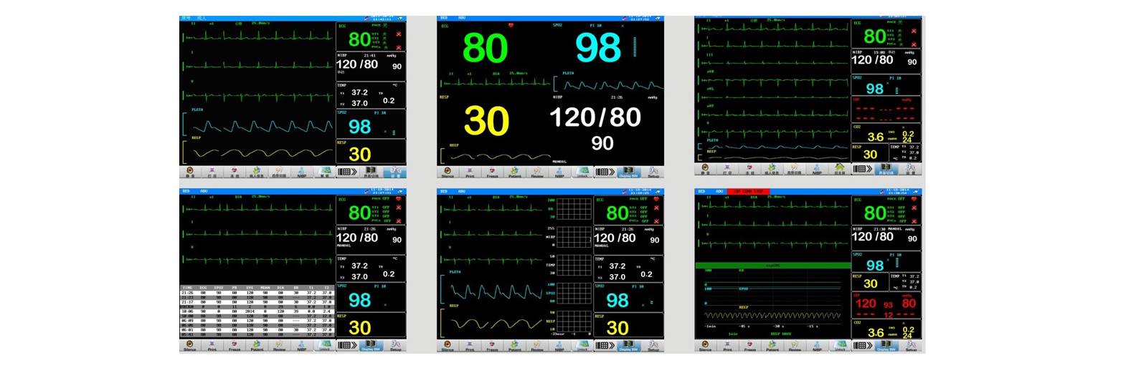Click the large green 80 on big-numerals screen
The image size is (1141, 383).
click(486, 49)
